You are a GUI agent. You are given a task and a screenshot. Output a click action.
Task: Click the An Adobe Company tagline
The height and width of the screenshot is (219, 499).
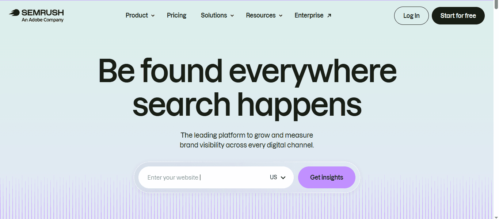pyautogui.click(x=42, y=20)
